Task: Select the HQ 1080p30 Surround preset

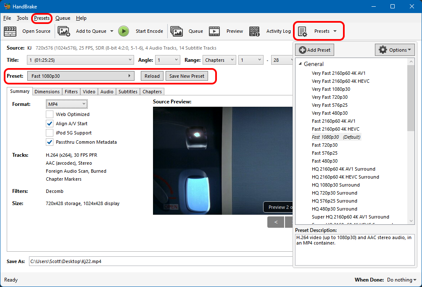Action: click(x=335, y=185)
